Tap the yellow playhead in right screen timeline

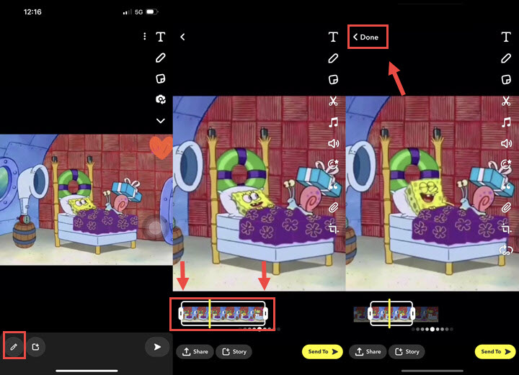(x=389, y=314)
